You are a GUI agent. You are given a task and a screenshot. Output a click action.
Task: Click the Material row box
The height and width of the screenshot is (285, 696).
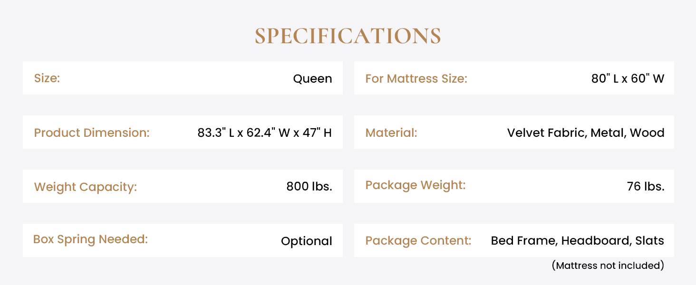pyautogui.click(x=456, y=133)
